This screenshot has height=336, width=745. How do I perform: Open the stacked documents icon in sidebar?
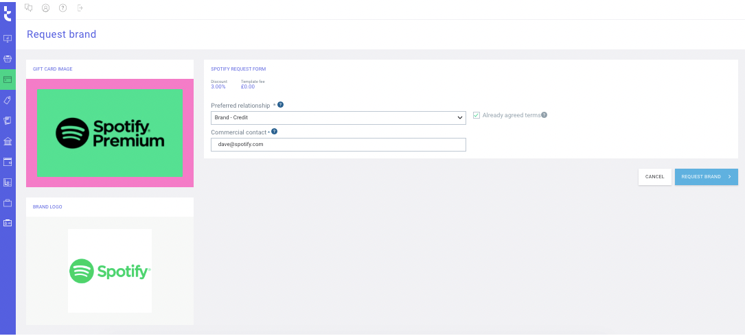tap(8, 121)
